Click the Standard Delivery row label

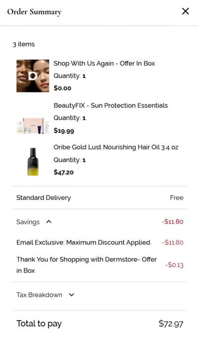(44, 197)
